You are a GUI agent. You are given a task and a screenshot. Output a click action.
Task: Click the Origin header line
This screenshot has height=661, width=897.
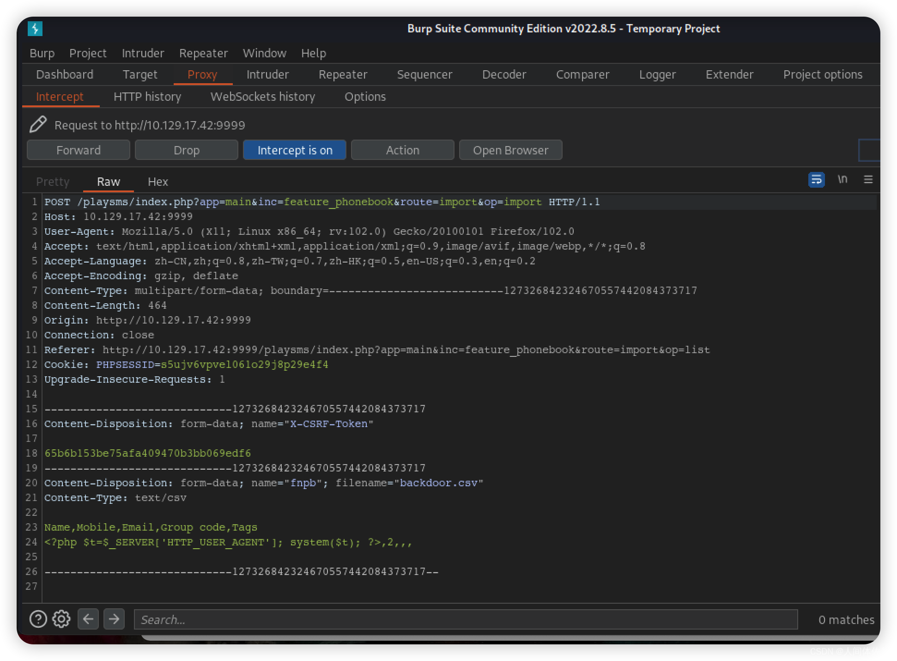[x=147, y=320]
